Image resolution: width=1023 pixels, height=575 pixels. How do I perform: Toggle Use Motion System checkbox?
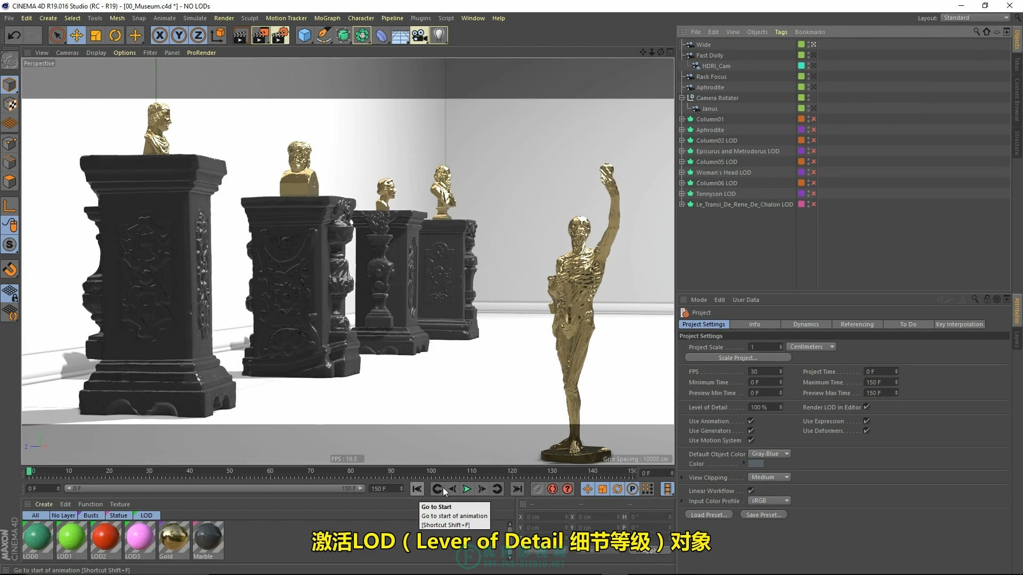pos(751,440)
